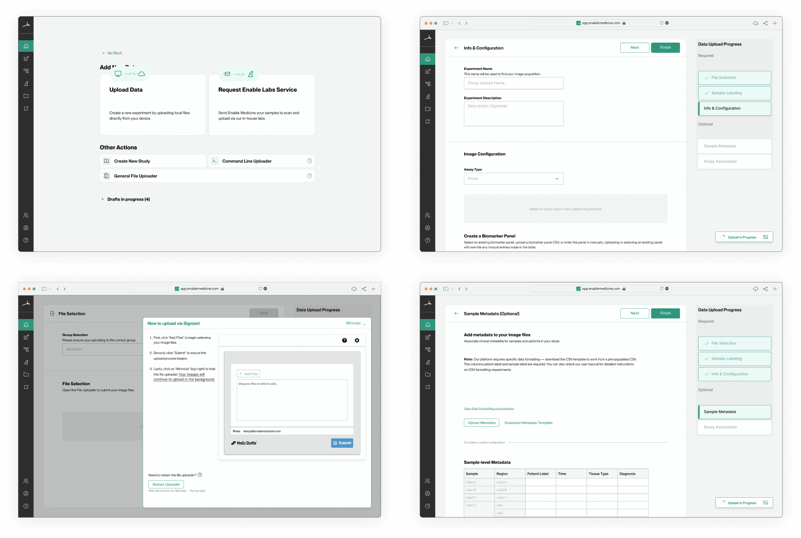The image size is (801, 538).
Task: Click the Go Back link above Add data
Action: (112, 53)
